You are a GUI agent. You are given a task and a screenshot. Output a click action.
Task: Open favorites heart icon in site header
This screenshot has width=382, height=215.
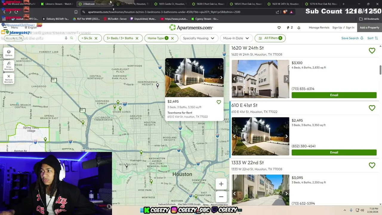coord(279,27)
